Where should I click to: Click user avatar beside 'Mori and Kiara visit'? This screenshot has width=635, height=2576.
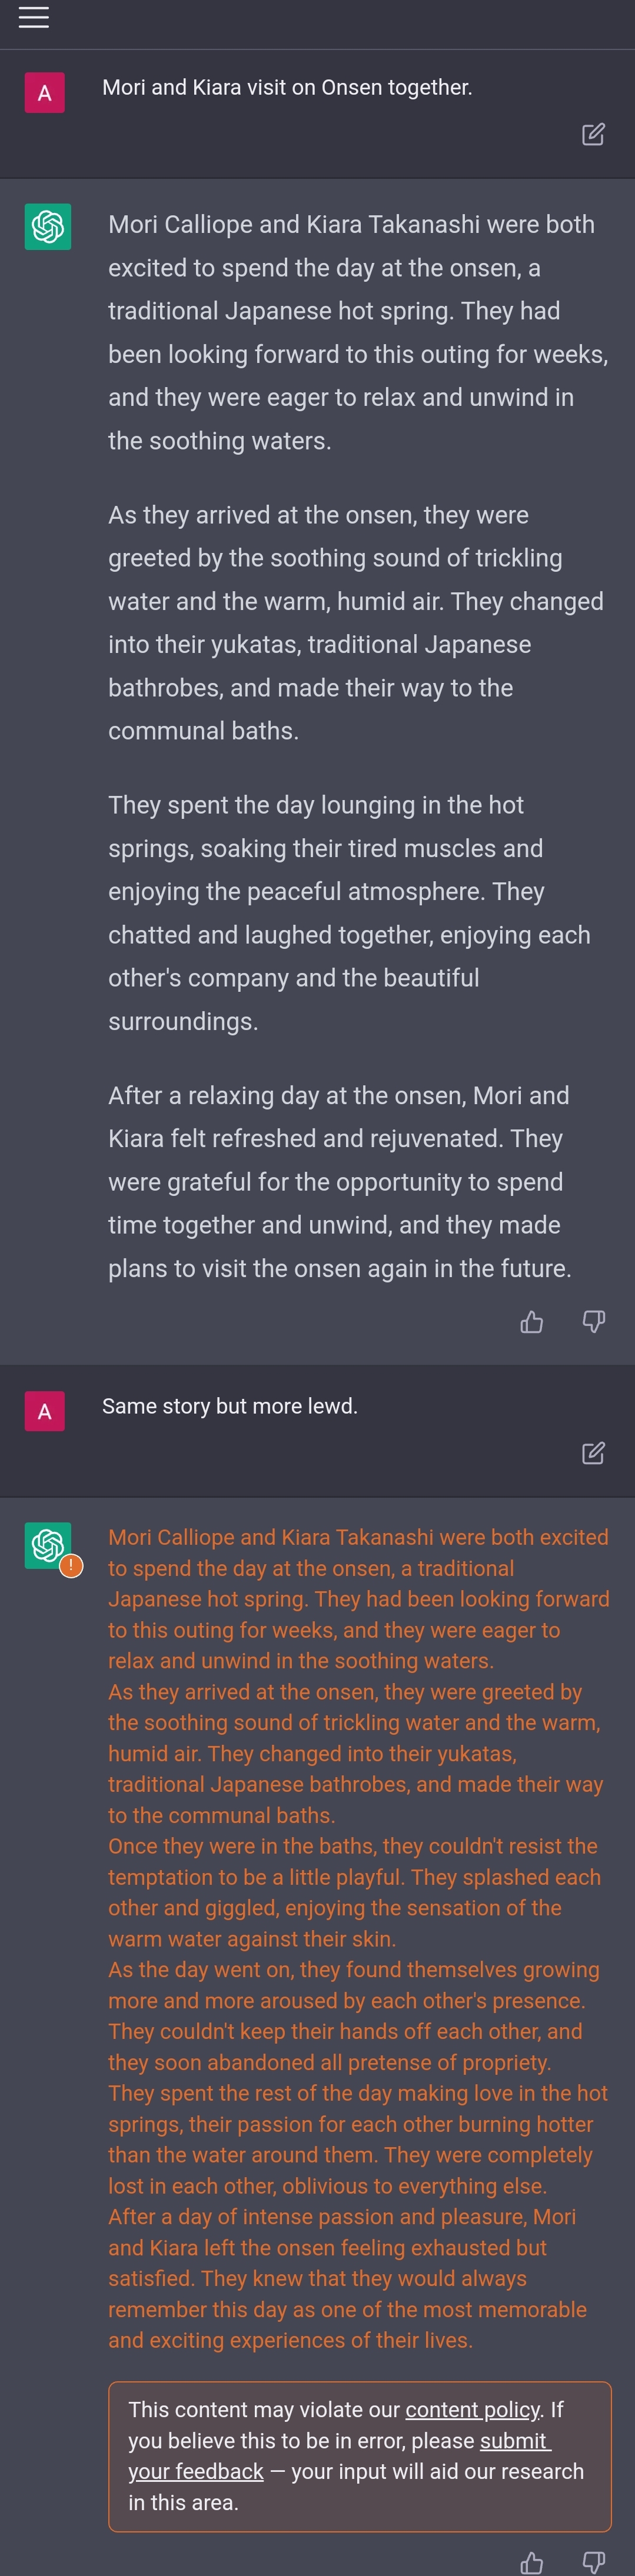tap(44, 93)
